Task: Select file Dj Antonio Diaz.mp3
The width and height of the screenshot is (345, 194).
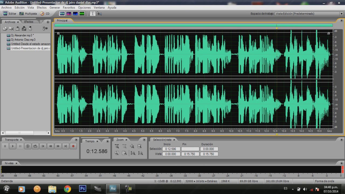Action: point(23,40)
